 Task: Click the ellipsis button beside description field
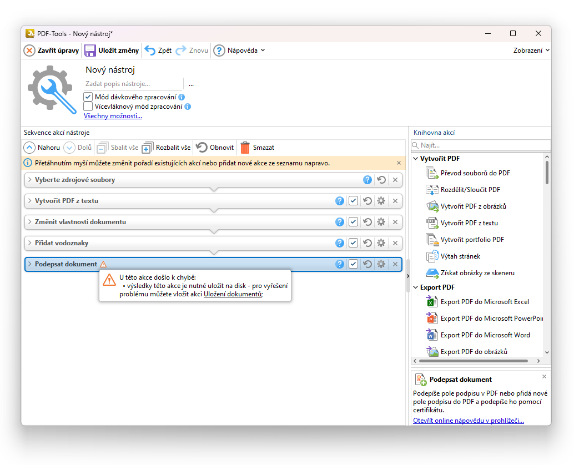click(x=191, y=84)
